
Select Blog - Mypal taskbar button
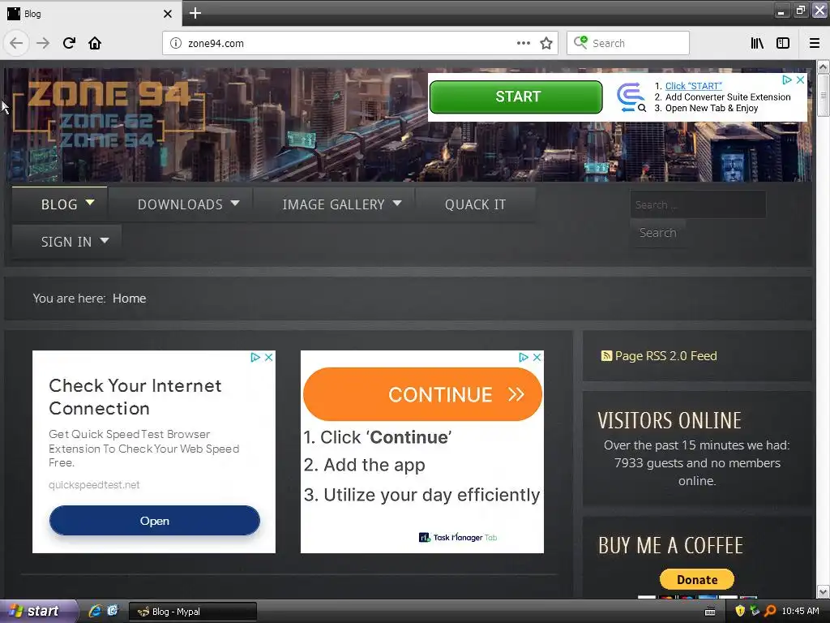[193, 612]
